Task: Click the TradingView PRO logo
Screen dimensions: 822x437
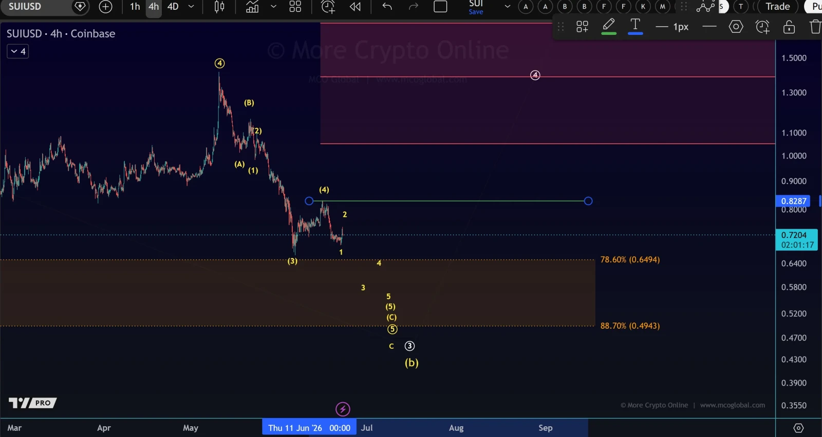Action: pyautogui.click(x=32, y=403)
